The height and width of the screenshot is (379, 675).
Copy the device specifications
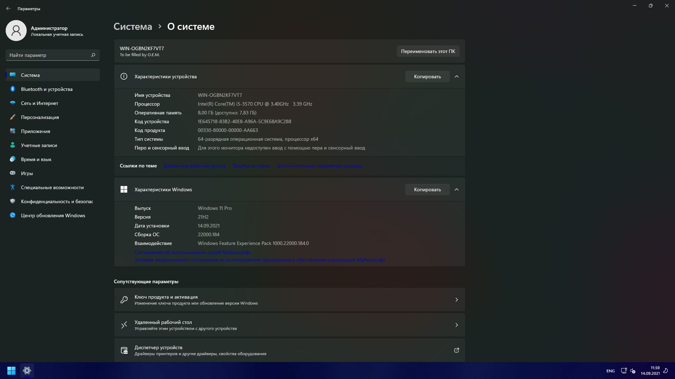[427, 77]
